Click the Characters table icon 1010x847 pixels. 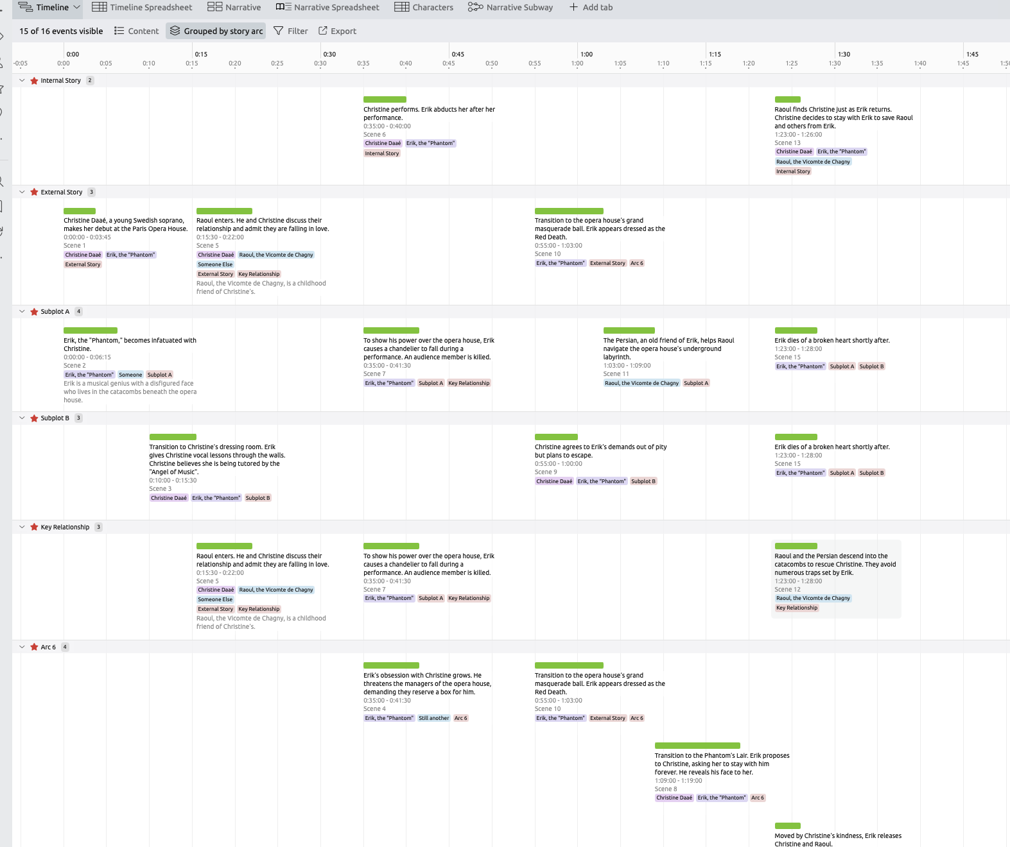click(x=402, y=7)
